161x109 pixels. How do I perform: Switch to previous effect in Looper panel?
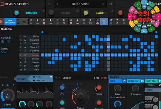(56, 78)
